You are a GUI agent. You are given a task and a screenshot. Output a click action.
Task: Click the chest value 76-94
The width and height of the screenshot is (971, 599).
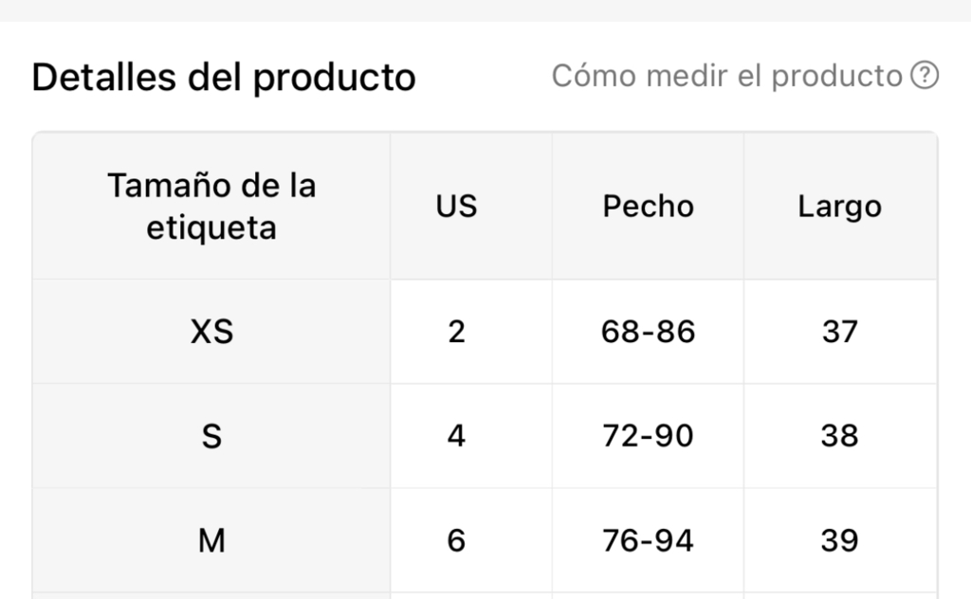[648, 541]
